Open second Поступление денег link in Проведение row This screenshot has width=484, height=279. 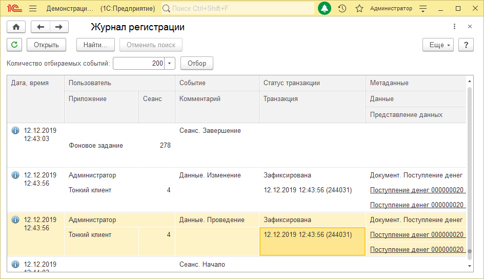coord(418,249)
